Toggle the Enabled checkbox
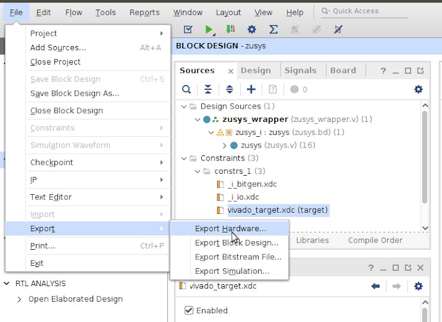442x322 pixels. coord(189,311)
